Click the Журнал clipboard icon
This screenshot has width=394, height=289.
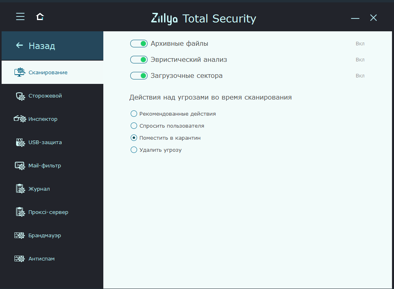[20, 189]
